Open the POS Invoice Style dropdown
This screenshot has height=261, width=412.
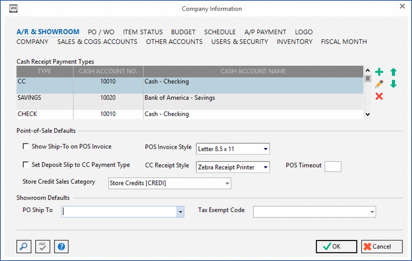[x=265, y=149]
